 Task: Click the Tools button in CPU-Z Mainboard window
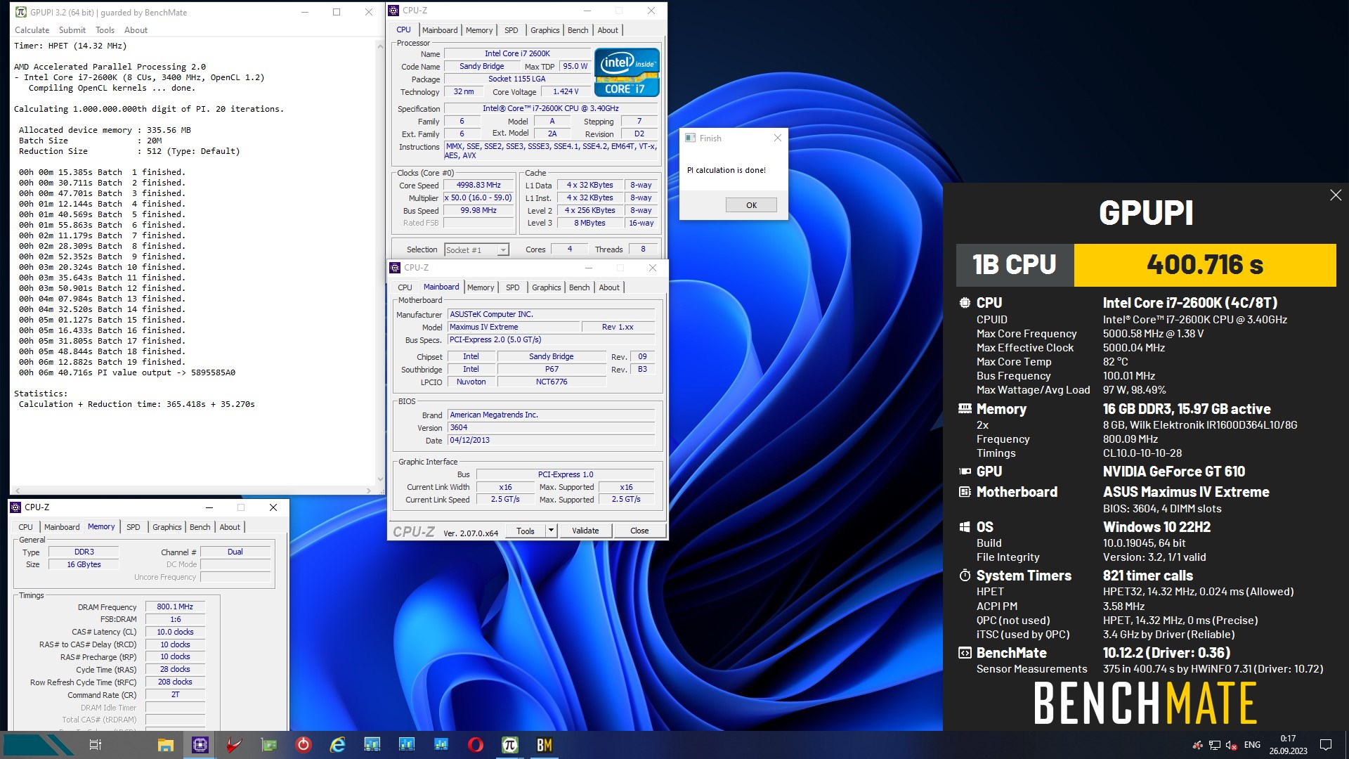tap(526, 531)
